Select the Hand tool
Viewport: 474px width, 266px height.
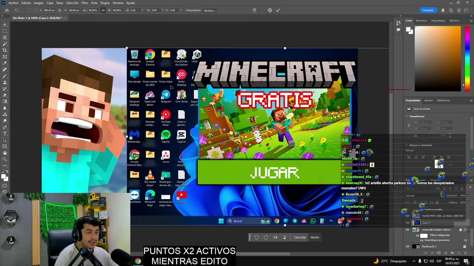pos(5,153)
